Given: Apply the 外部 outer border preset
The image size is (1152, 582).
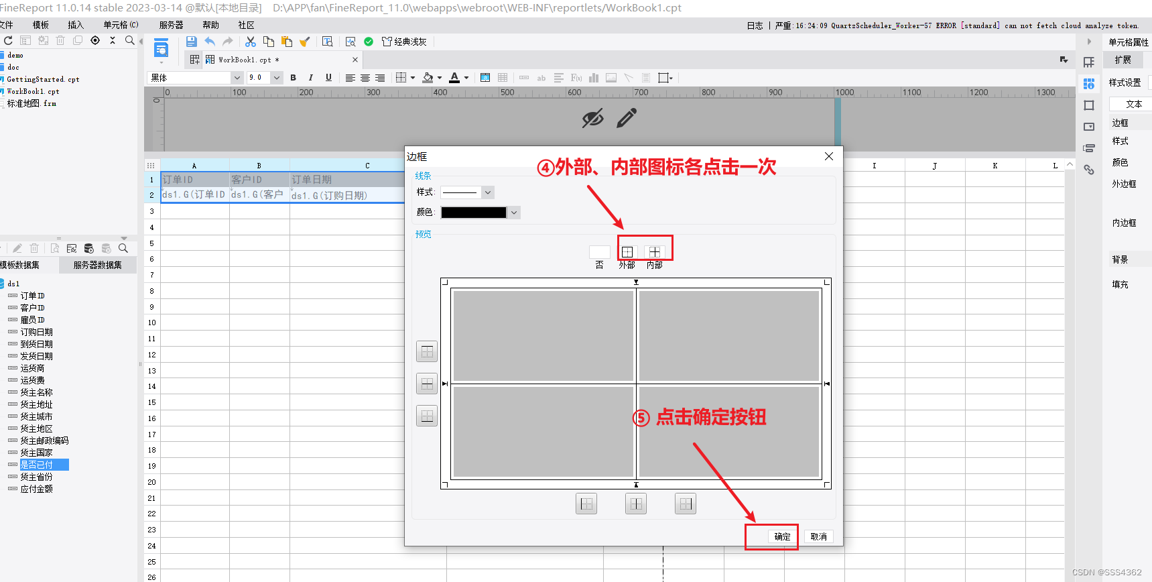Looking at the screenshot, I should (x=627, y=252).
